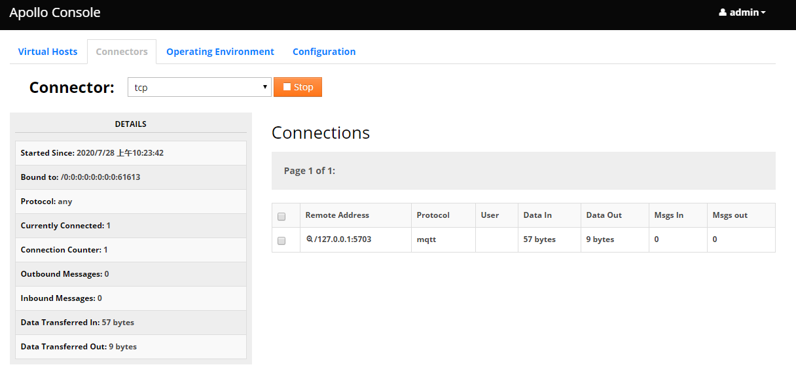Select the Connectors tab
Image resolution: width=796 pixels, height=369 pixels.
point(122,52)
